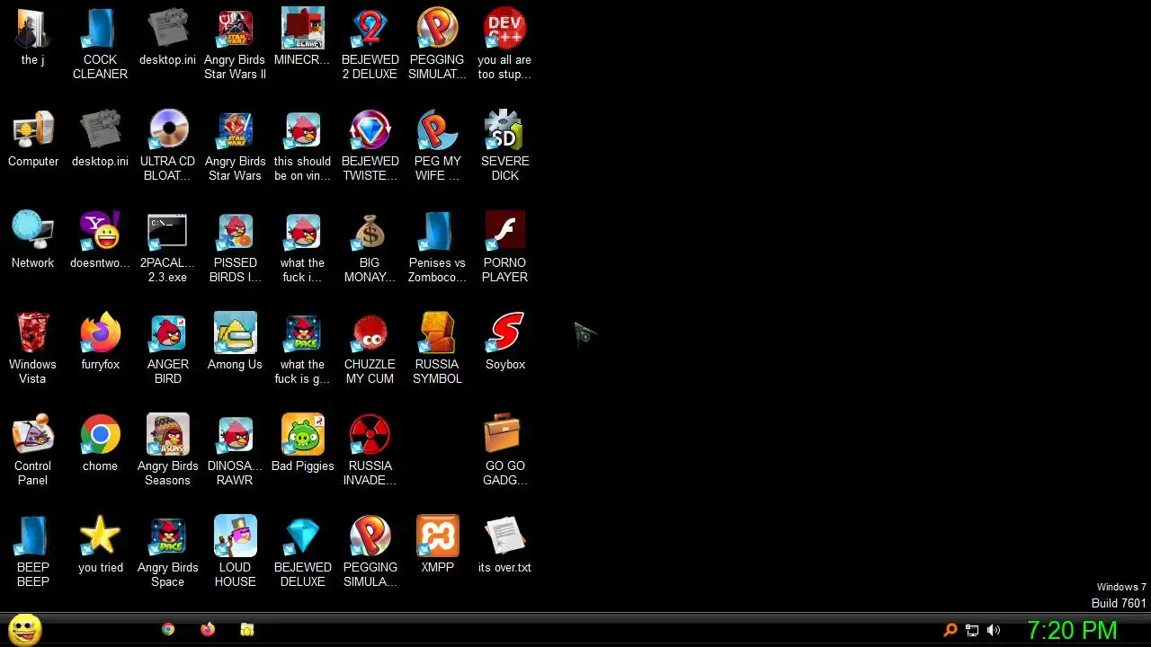The width and height of the screenshot is (1151, 647).
Task: Select the Soybox desktop icon
Action: click(504, 333)
